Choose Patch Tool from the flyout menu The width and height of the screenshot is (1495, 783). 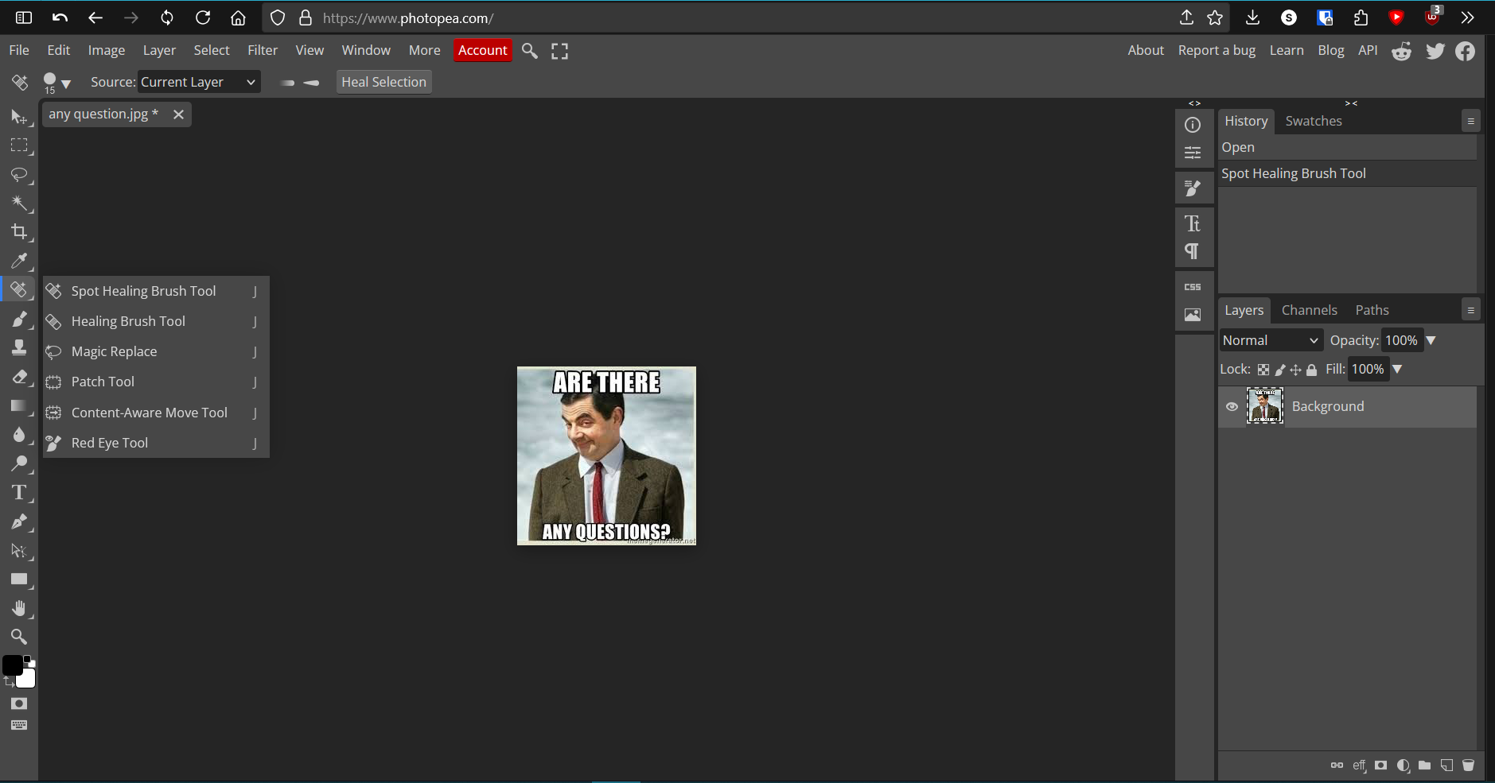(x=103, y=382)
